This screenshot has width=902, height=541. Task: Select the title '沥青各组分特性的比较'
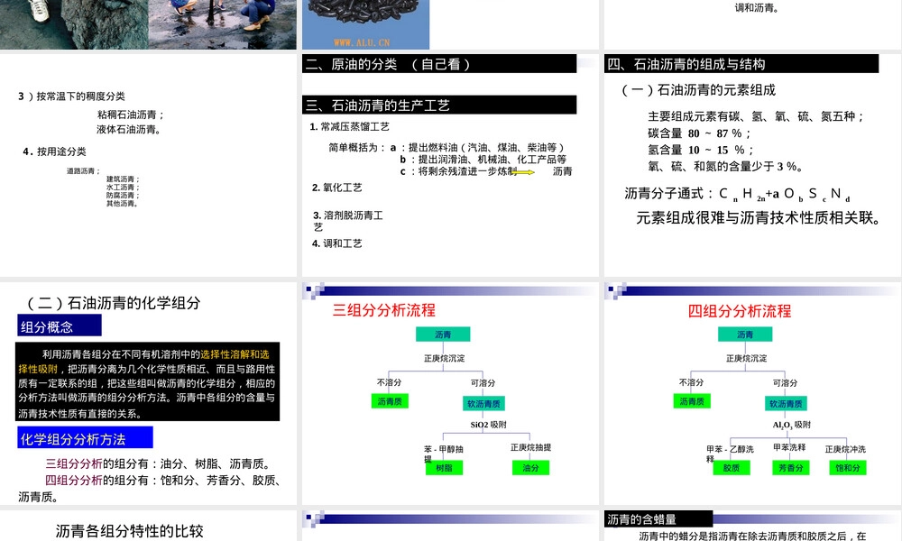[x=129, y=531]
